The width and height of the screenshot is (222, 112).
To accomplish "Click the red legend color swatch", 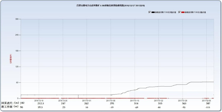I will (x=183, y=12).
